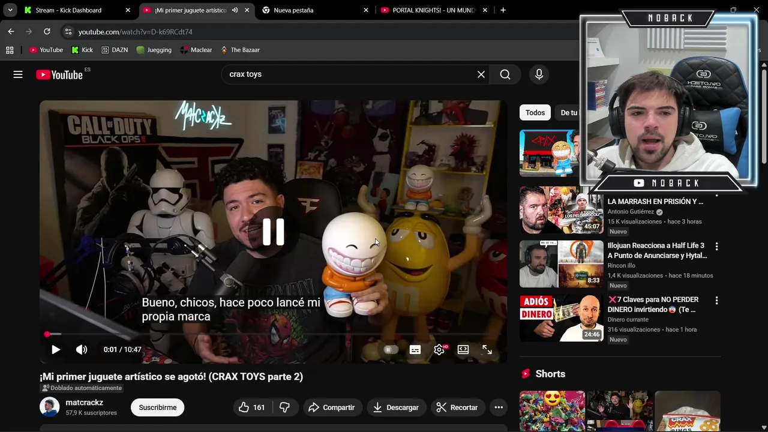Open the matcrackz channel name link
This screenshot has width=768, height=432.
(x=85, y=403)
